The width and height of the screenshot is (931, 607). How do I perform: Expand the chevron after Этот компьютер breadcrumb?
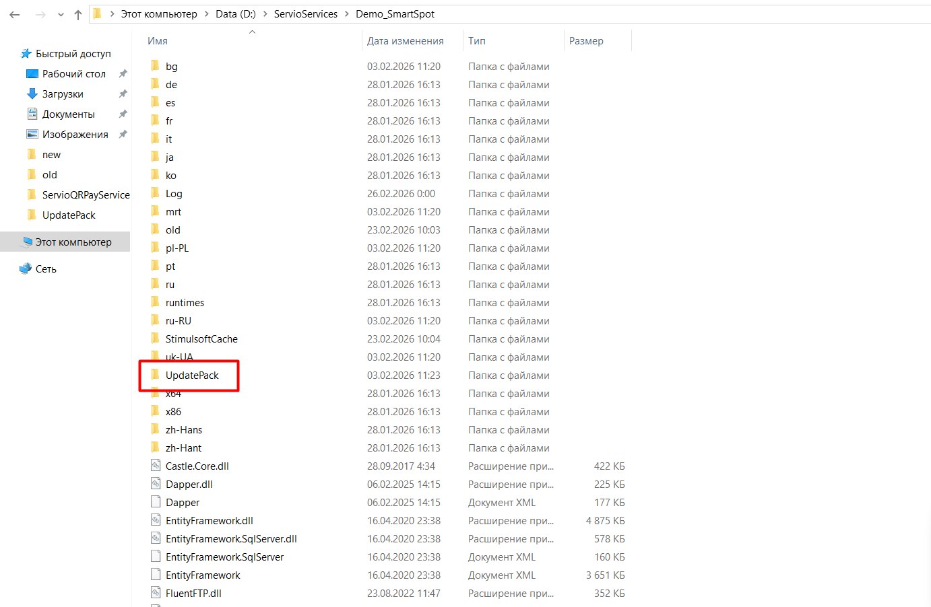[207, 14]
